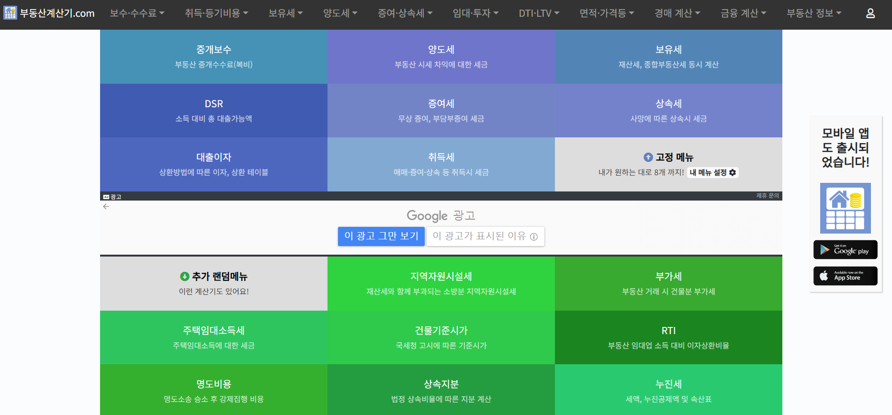Expand the 면적·가격등 dropdown menu
The height and width of the screenshot is (415, 892).
[607, 13]
